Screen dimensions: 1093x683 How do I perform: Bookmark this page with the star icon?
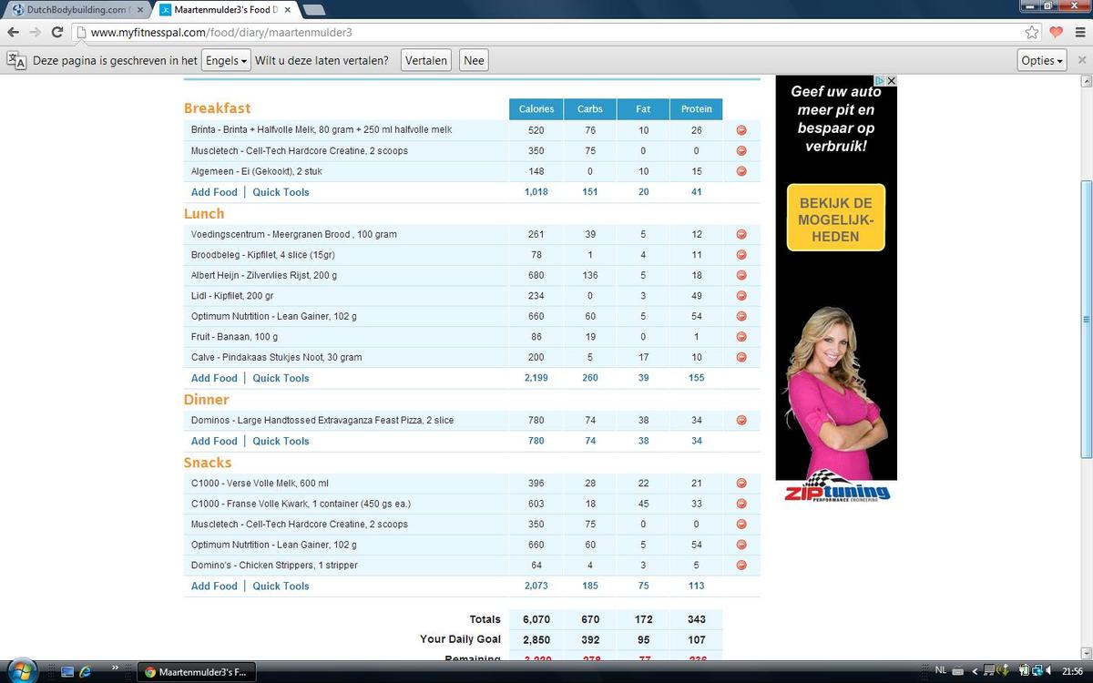point(1032,32)
